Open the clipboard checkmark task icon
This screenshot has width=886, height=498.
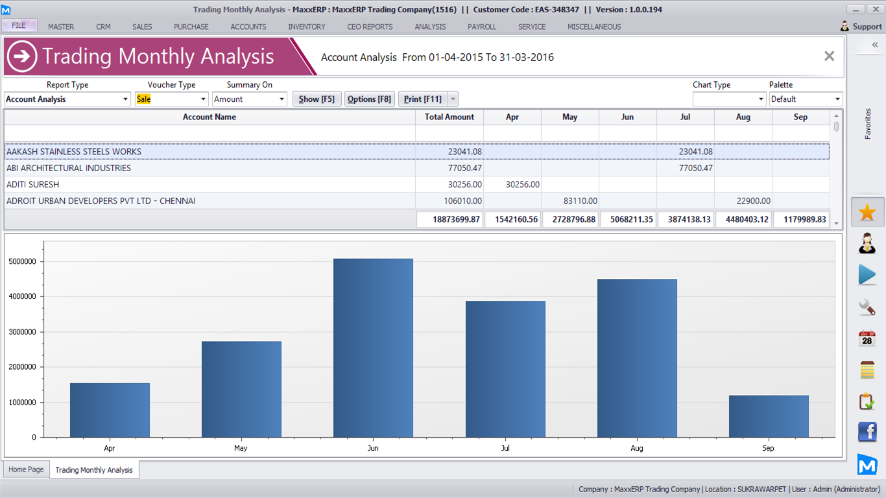867,401
